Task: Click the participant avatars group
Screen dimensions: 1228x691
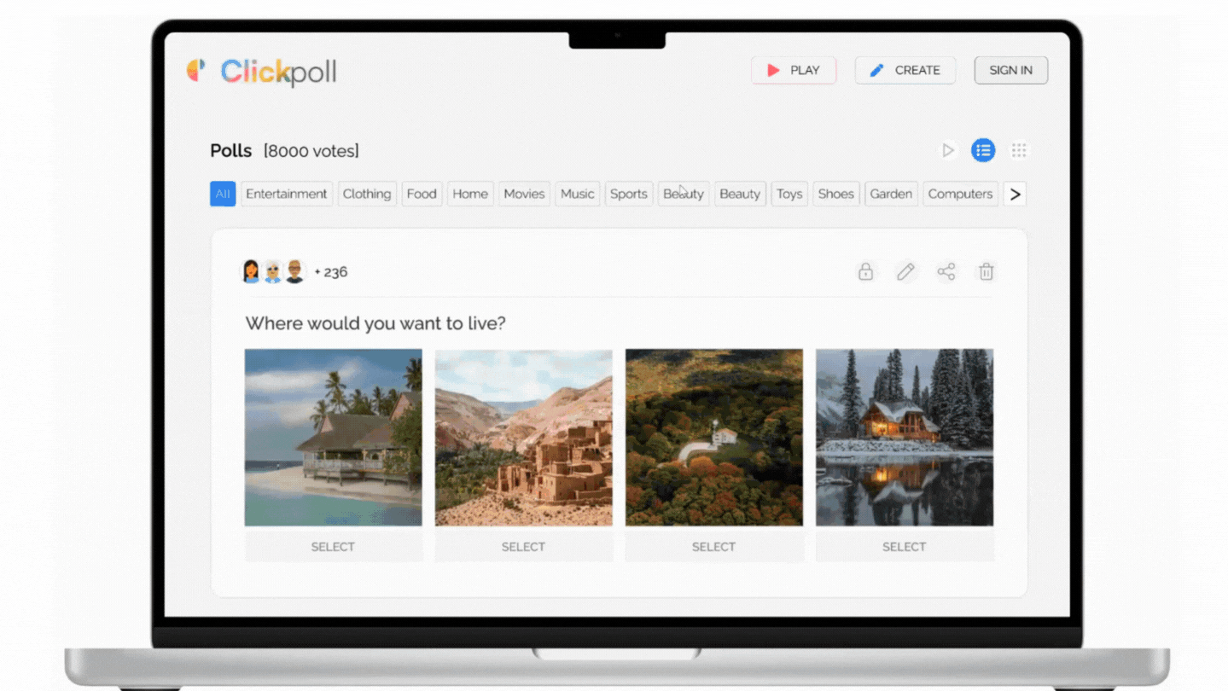Action: pyautogui.click(x=273, y=272)
